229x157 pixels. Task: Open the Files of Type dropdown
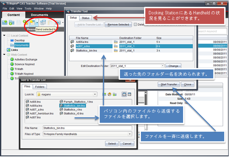(130, 134)
